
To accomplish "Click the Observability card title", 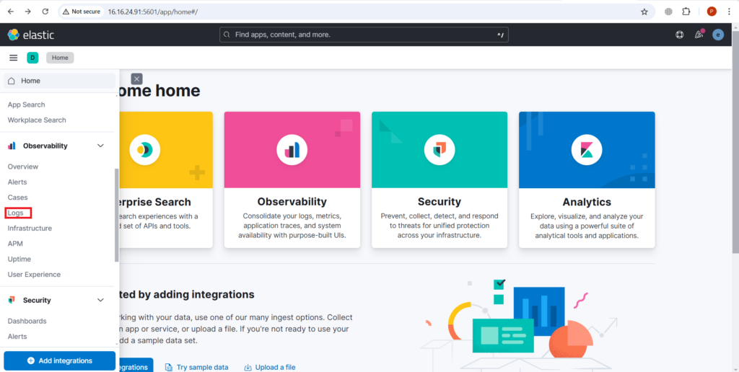I will [x=292, y=202].
